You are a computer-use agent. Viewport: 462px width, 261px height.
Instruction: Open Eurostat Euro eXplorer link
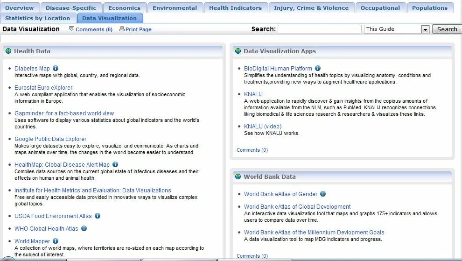[x=43, y=88]
